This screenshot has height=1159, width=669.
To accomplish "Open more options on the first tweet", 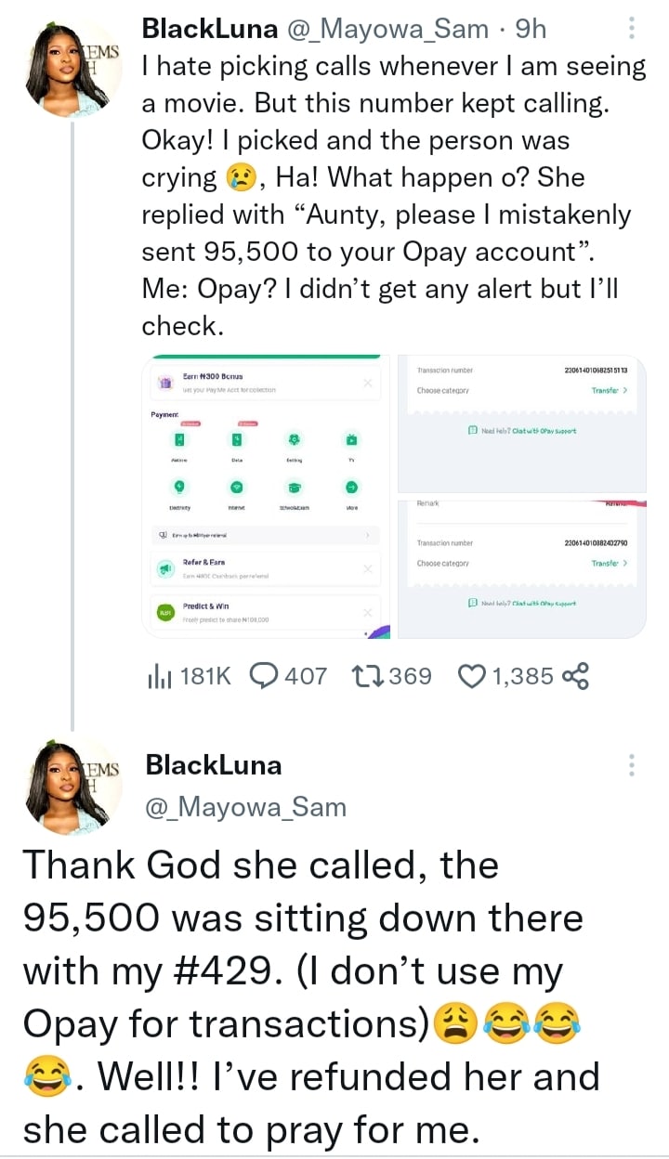I will 633,29.
